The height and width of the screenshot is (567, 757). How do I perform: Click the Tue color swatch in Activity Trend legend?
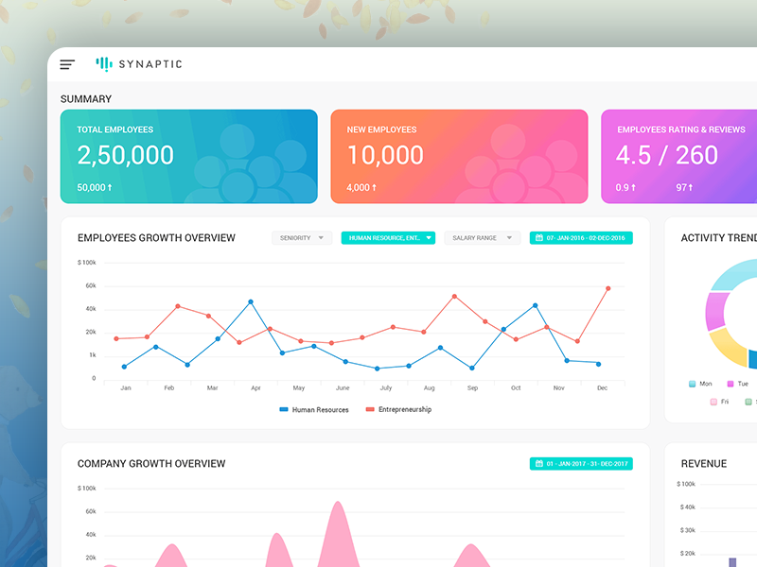pyautogui.click(x=731, y=384)
